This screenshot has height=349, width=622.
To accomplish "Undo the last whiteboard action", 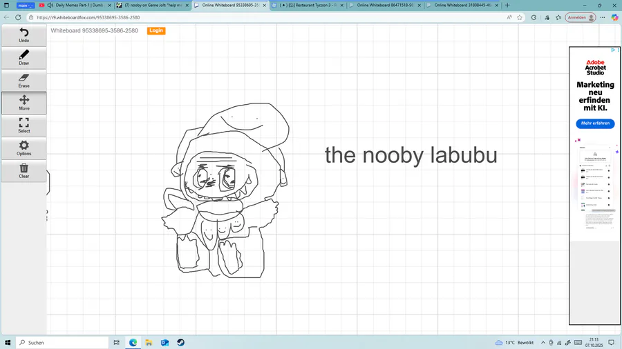I will point(23,34).
